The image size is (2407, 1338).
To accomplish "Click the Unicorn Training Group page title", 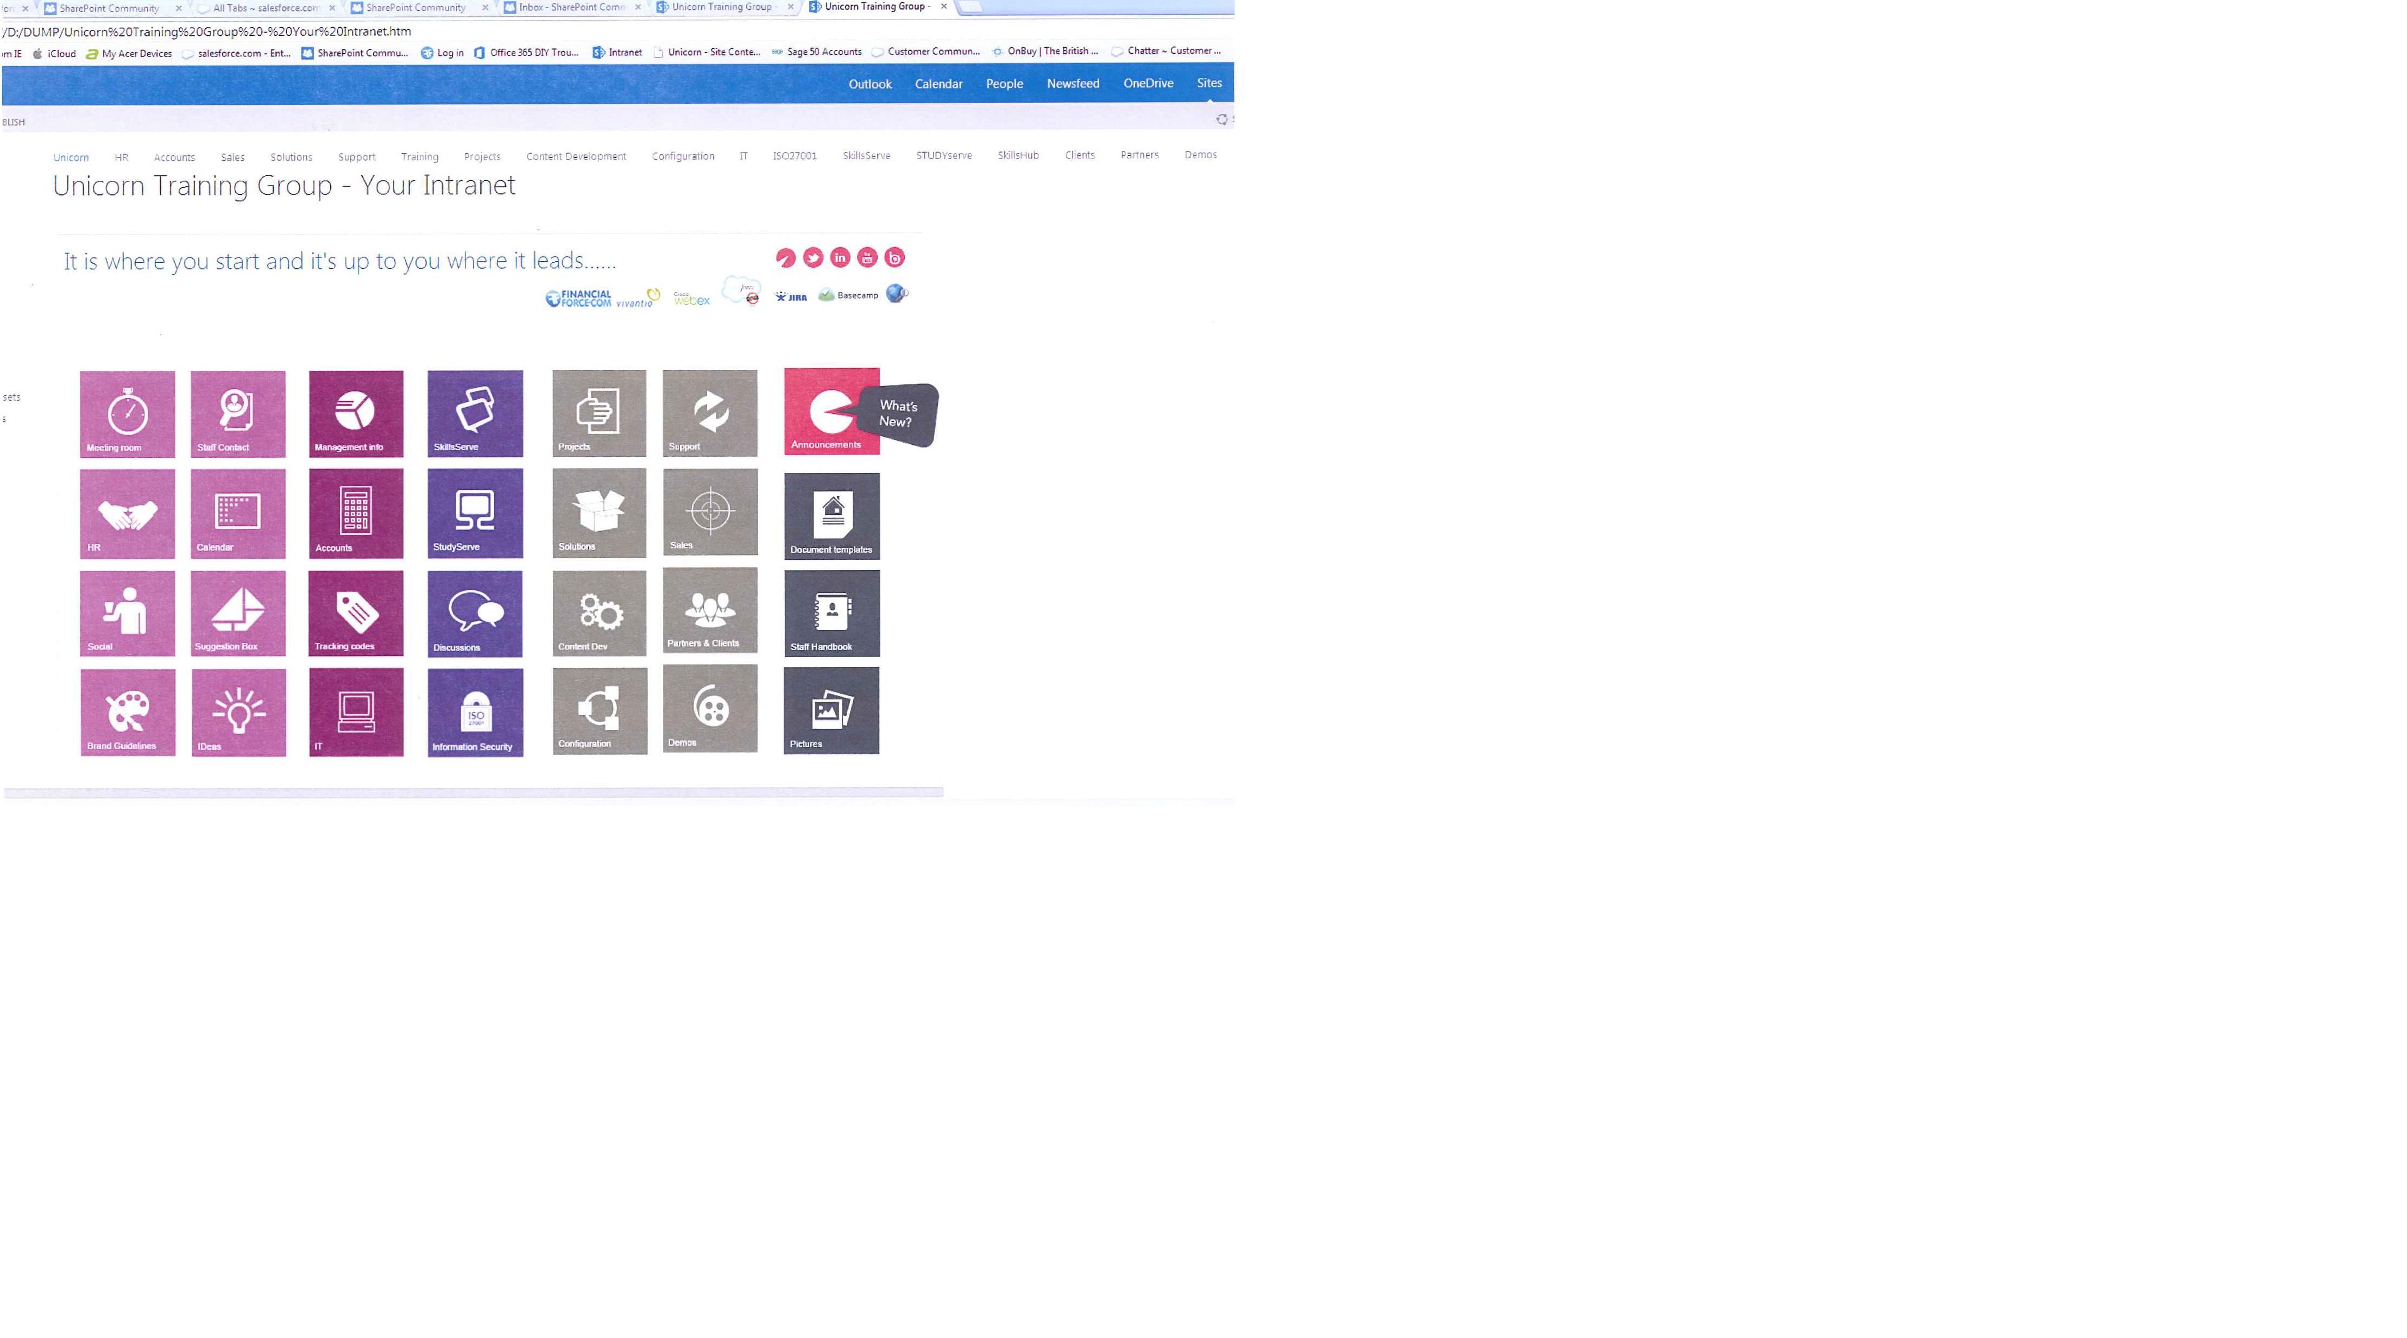I will (x=284, y=185).
